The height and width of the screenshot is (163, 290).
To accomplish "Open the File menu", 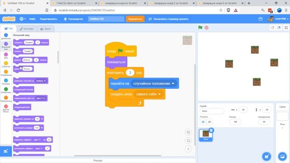I will [x=32, y=19].
